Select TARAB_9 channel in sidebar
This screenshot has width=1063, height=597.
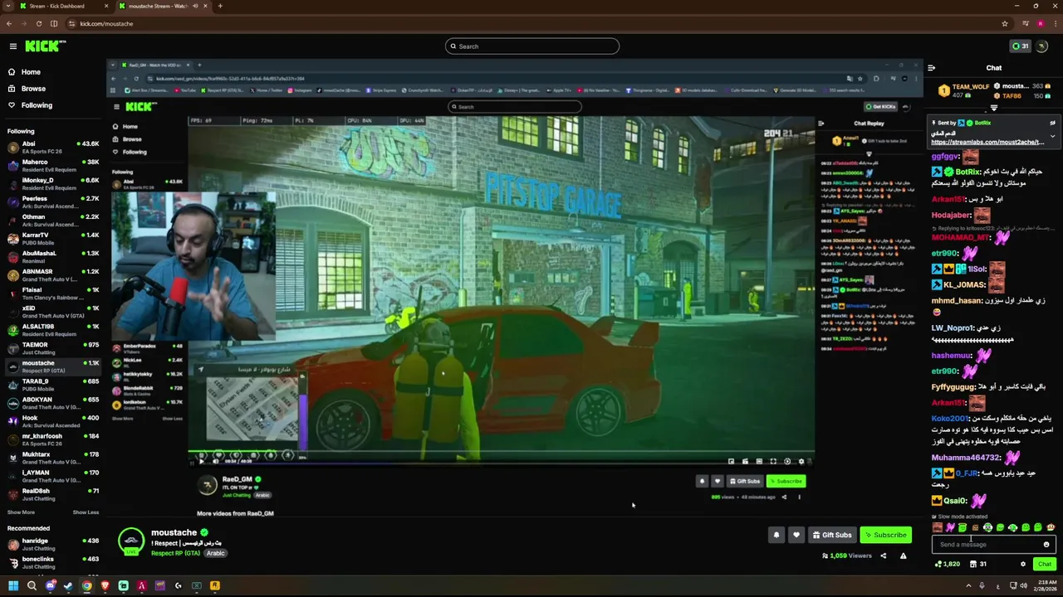(53, 385)
